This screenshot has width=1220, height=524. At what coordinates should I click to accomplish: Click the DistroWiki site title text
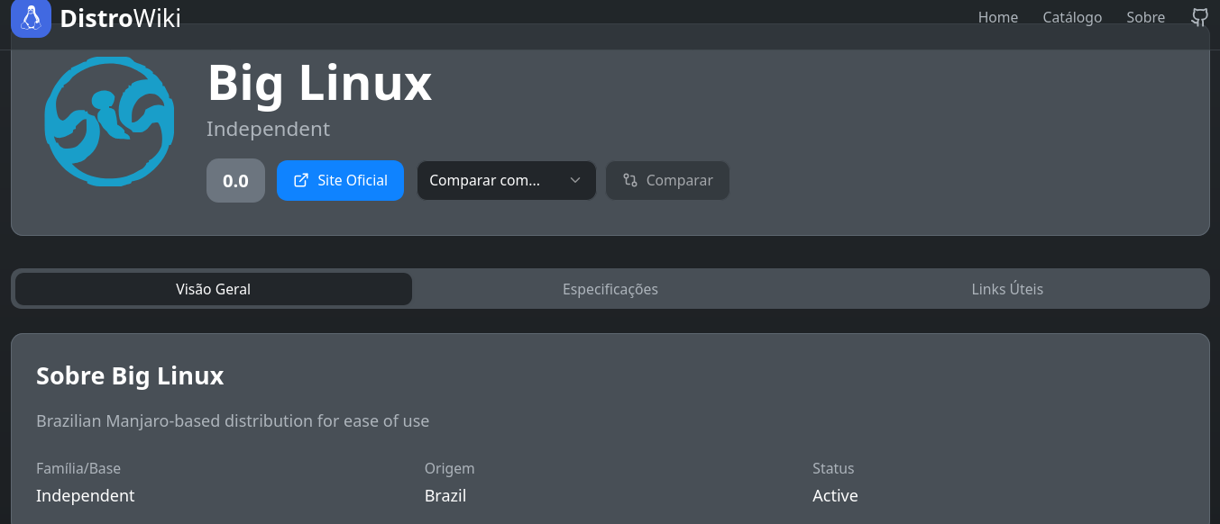[x=121, y=18]
